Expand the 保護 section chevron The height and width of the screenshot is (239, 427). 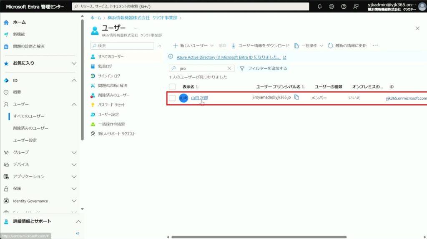pyautogui.click(x=74, y=189)
